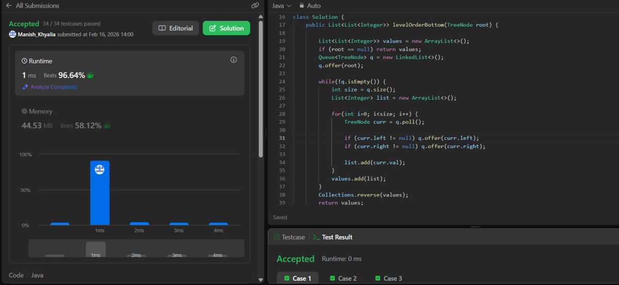Click the Auto mode lock icon

(x=301, y=6)
